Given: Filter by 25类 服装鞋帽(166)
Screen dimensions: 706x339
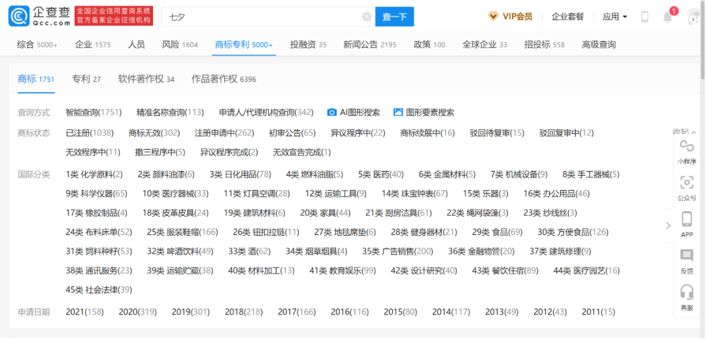Looking at the screenshot, I should click(182, 233).
